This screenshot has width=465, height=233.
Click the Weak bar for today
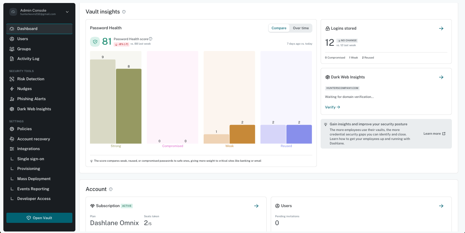pos(242,134)
